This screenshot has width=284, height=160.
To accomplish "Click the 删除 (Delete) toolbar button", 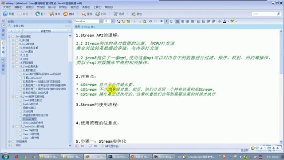I will [69, 14].
